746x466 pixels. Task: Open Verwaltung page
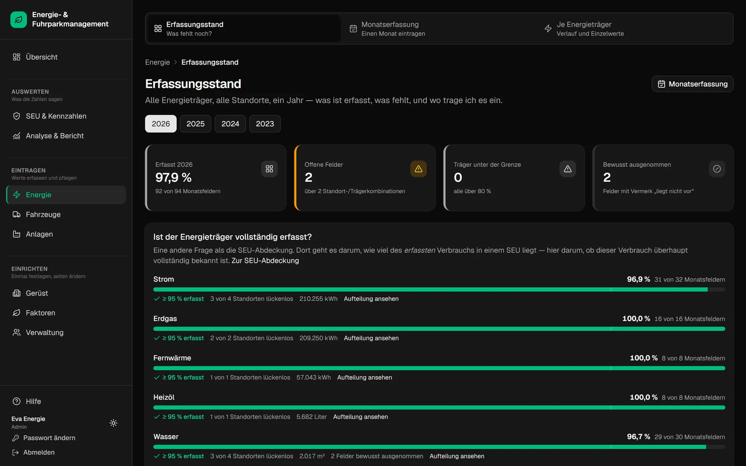66,333
